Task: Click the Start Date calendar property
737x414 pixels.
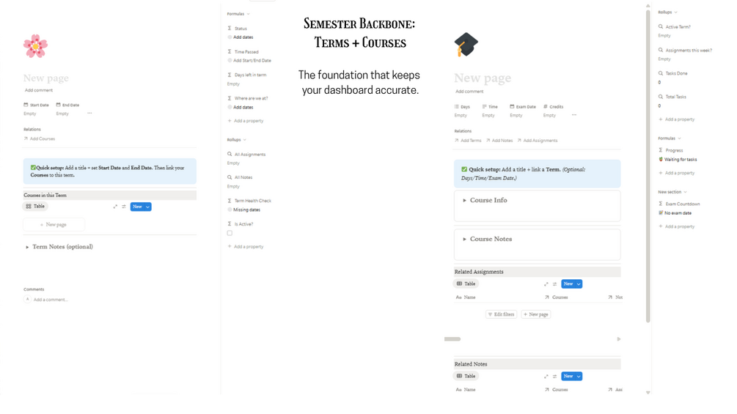Action: (36, 105)
